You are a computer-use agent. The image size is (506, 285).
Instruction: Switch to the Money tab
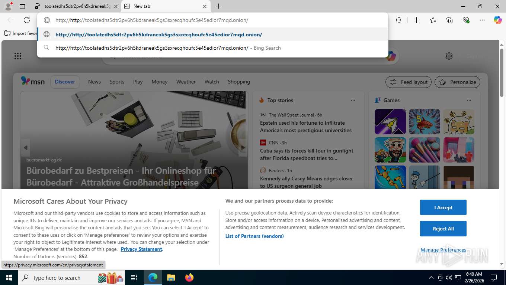tap(160, 82)
